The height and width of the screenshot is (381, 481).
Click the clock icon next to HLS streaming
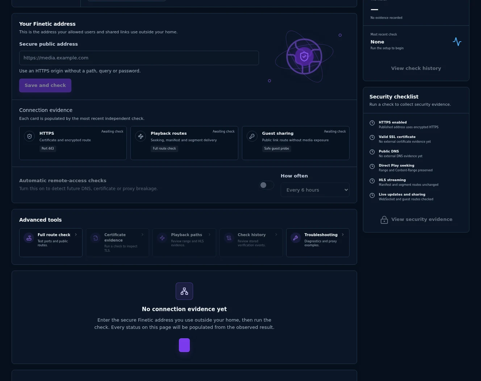372,181
